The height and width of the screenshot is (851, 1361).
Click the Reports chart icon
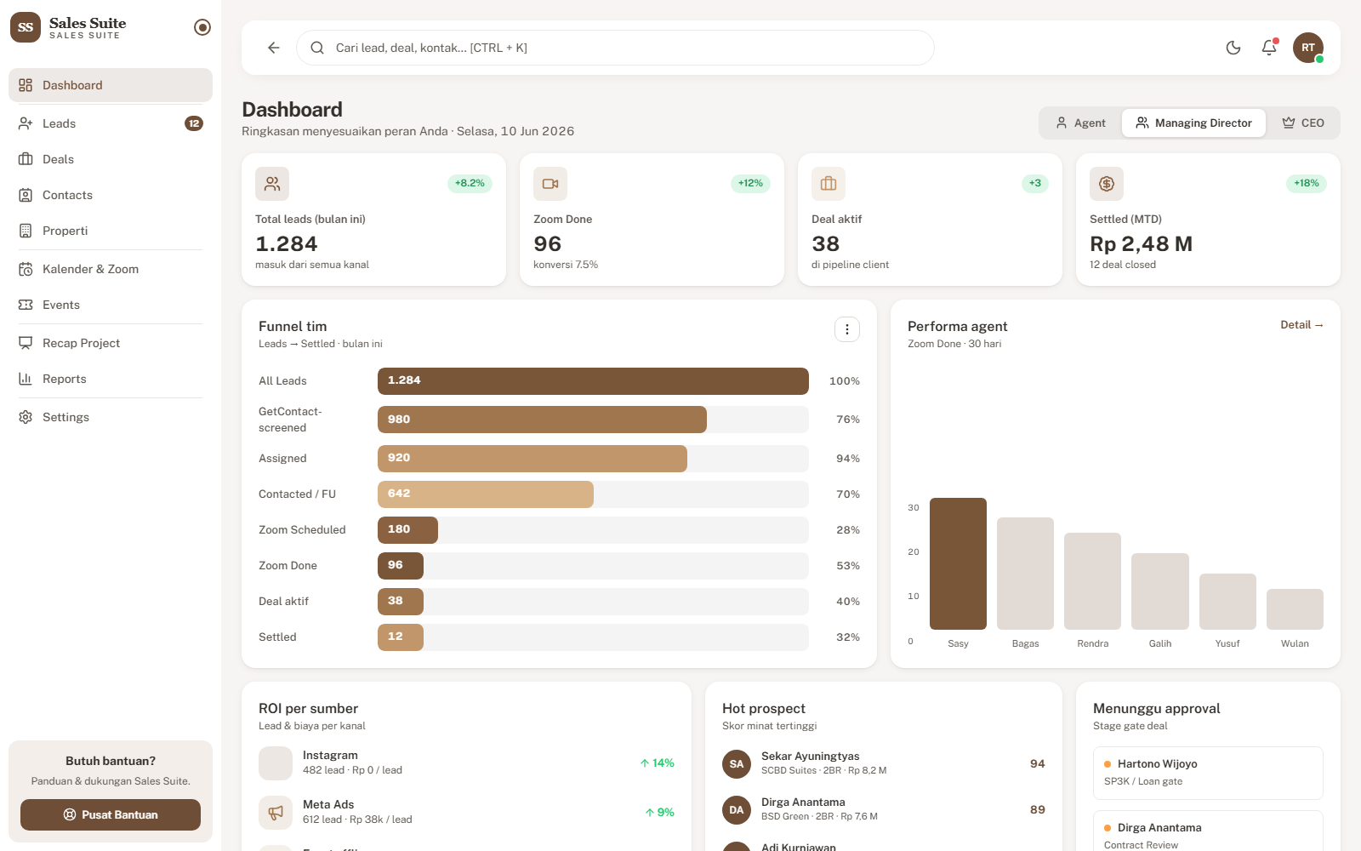coord(26,379)
